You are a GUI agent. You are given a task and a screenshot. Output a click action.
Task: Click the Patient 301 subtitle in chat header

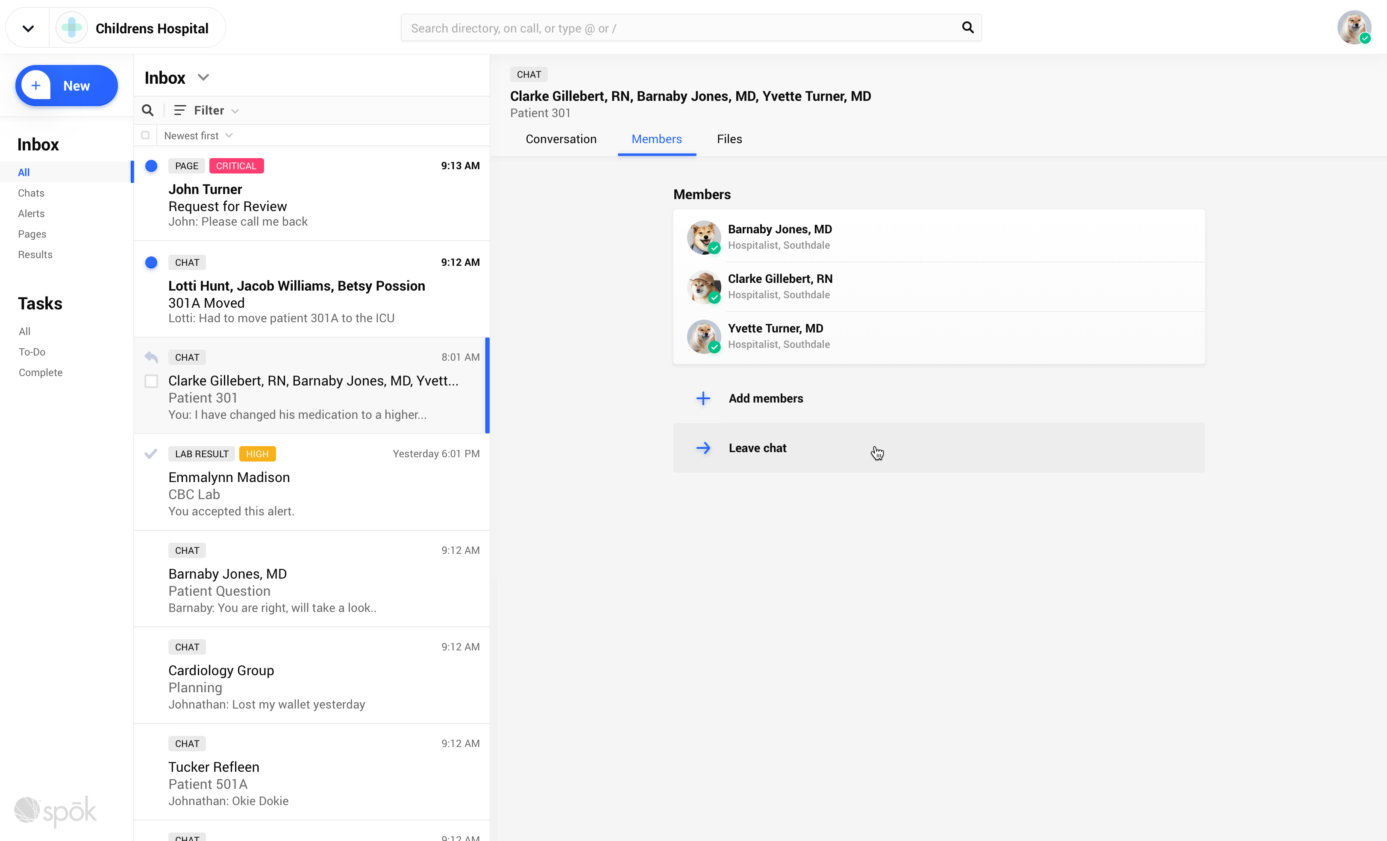click(541, 113)
